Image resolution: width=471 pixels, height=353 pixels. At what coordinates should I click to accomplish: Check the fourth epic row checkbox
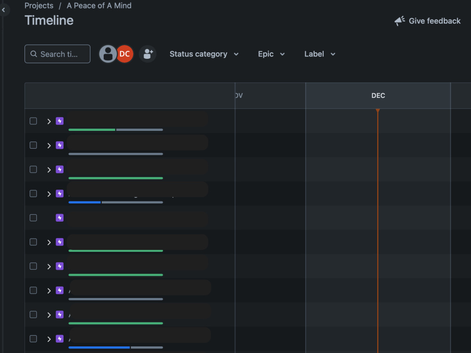coord(33,193)
